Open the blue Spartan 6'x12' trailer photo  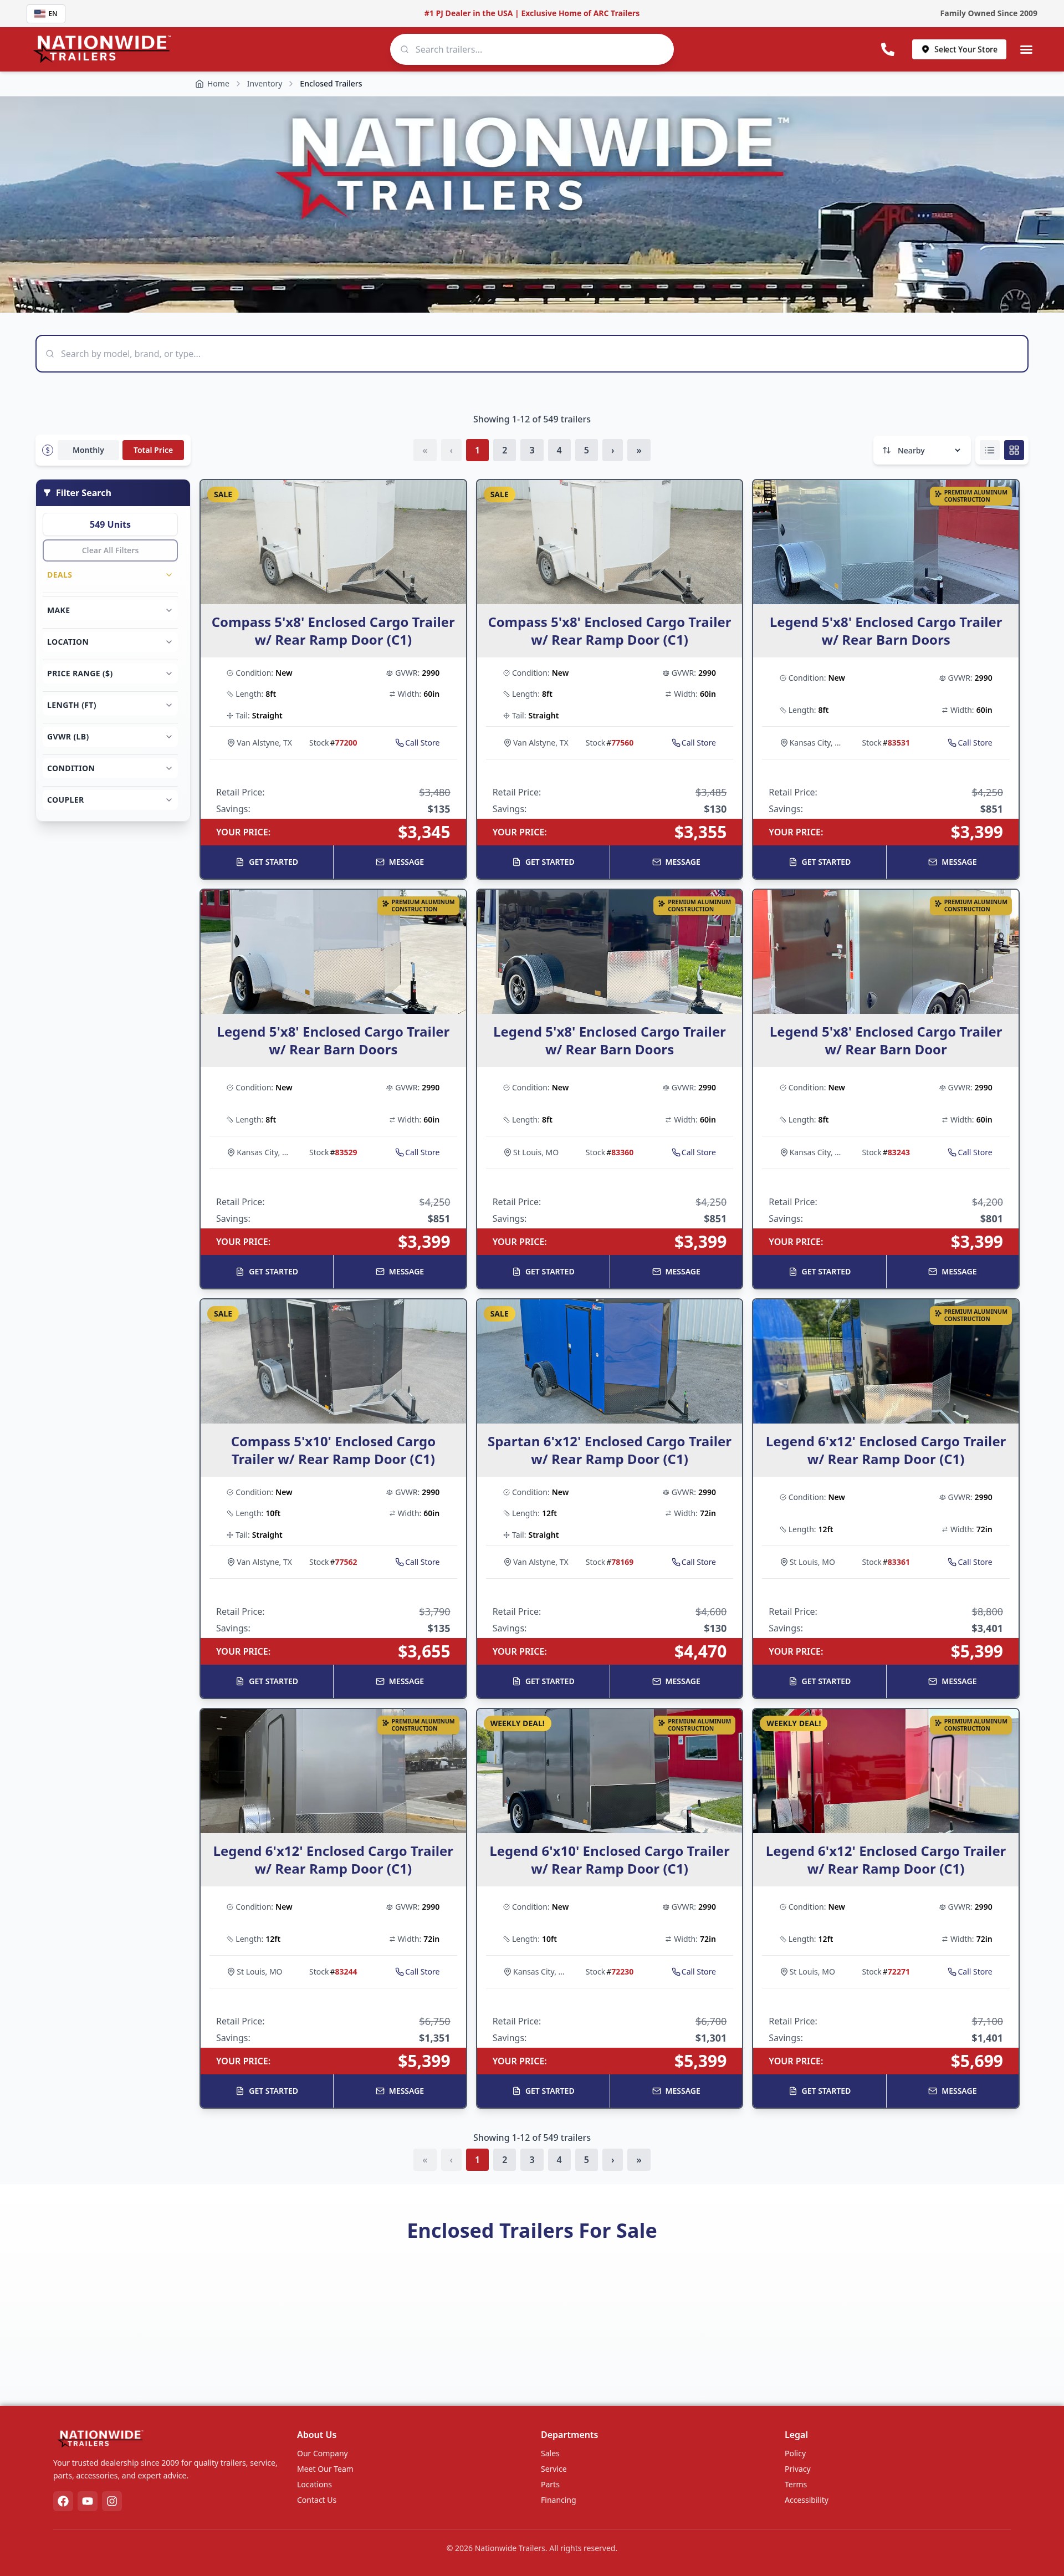[x=609, y=1361]
